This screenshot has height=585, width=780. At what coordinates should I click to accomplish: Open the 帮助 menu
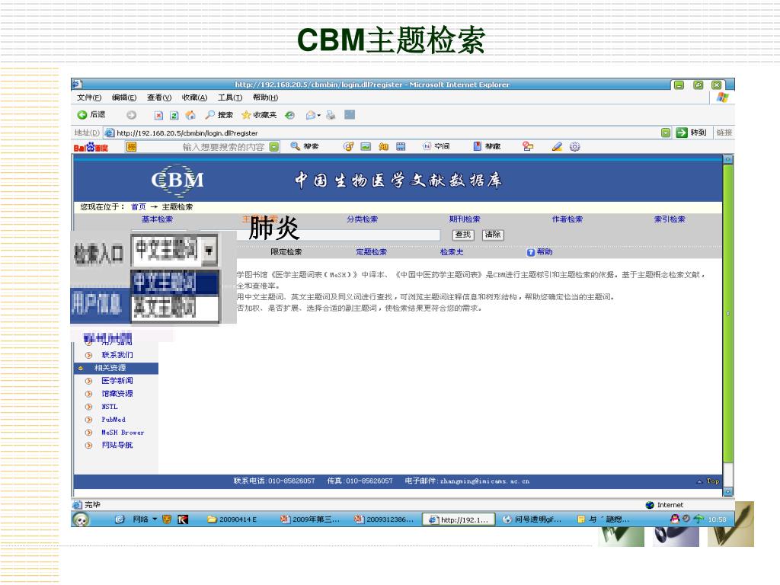coord(265,97)
